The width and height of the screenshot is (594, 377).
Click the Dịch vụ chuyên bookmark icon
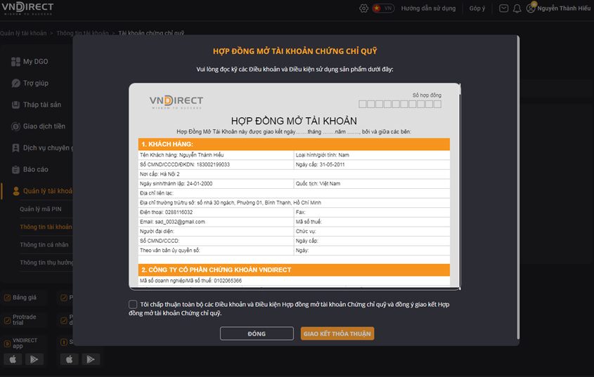[x=15, y=147]
